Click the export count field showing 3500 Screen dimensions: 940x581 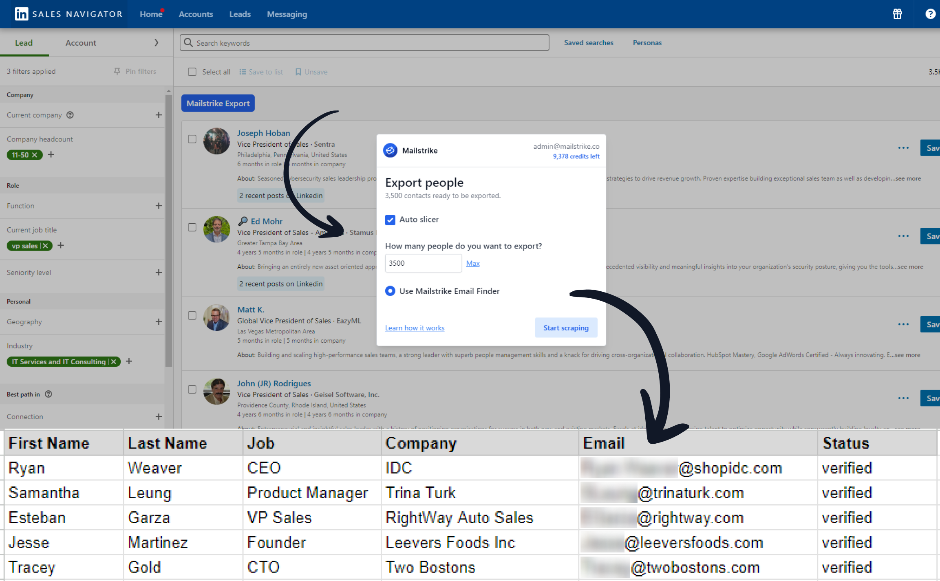(423, 263)
